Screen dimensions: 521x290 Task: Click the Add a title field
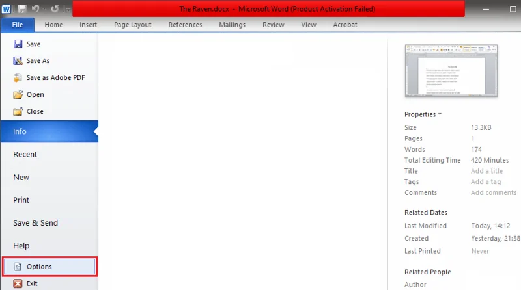point(486,171)
